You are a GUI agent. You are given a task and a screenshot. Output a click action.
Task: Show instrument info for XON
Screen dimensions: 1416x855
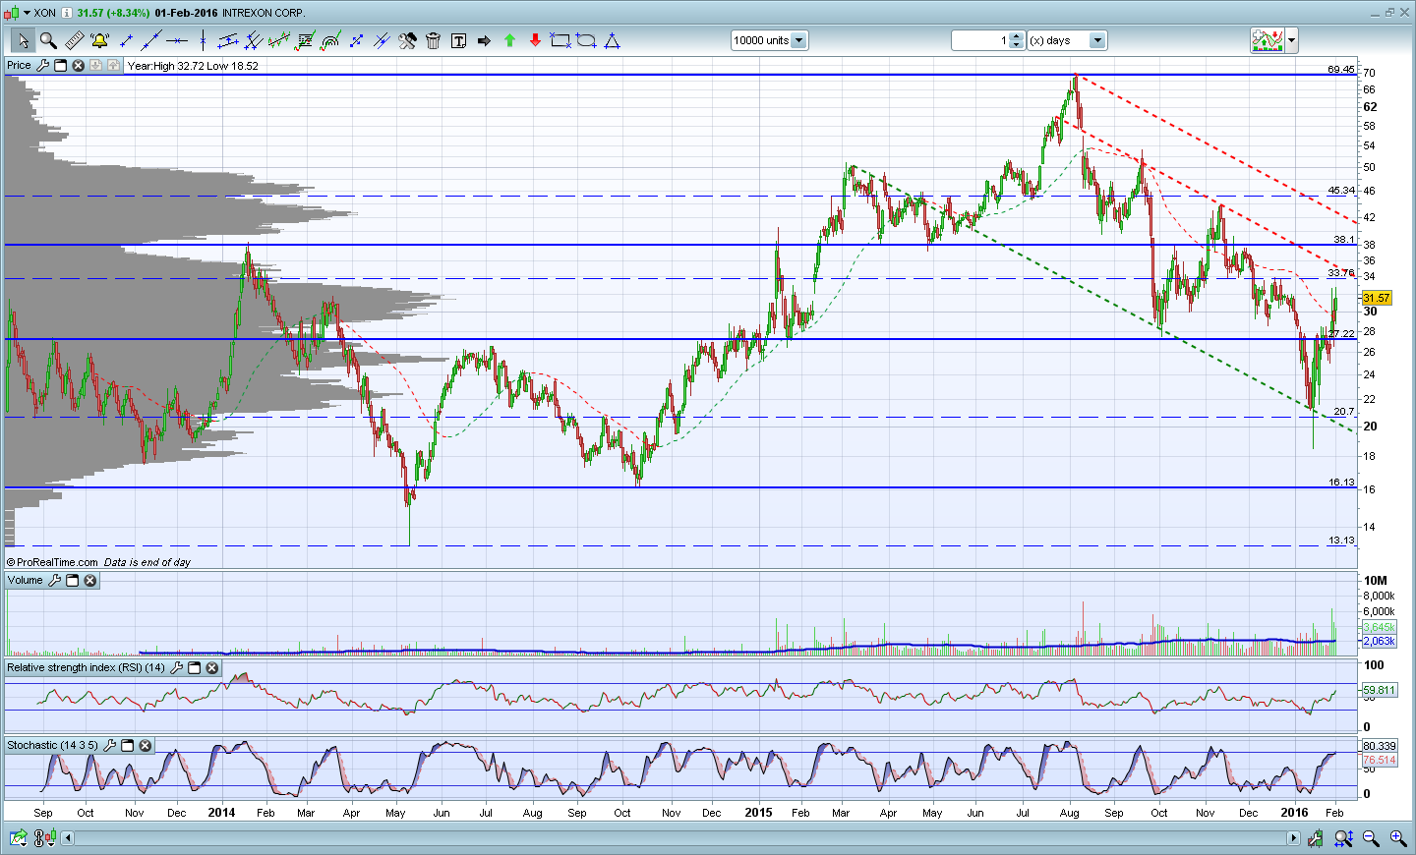click(x=66, y=13)
